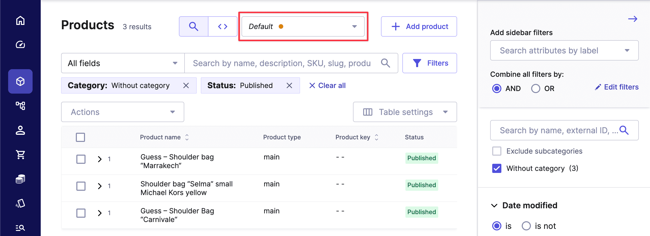Choose OR to combine filters
The image size is (650, 236).
pyautogui.click(x=536, y=88)
